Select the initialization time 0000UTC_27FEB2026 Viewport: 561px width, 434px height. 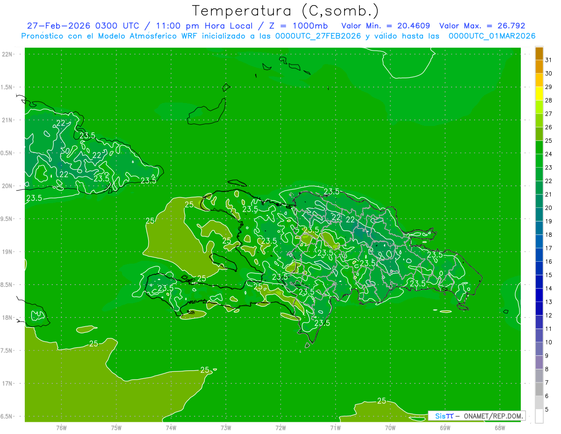click(x=318, y=36)
